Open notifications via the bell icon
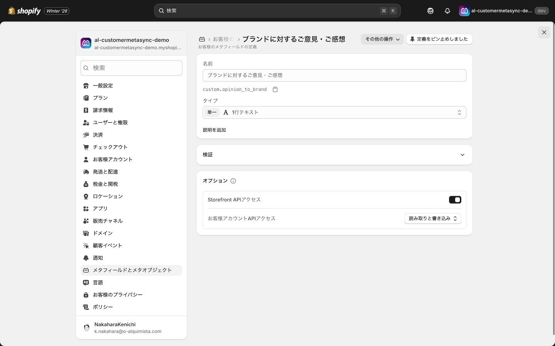 click(447, 11)
